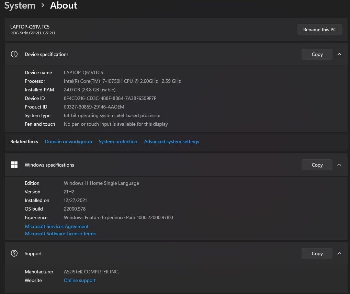Open Advanced system settings link

pos(171,142)
